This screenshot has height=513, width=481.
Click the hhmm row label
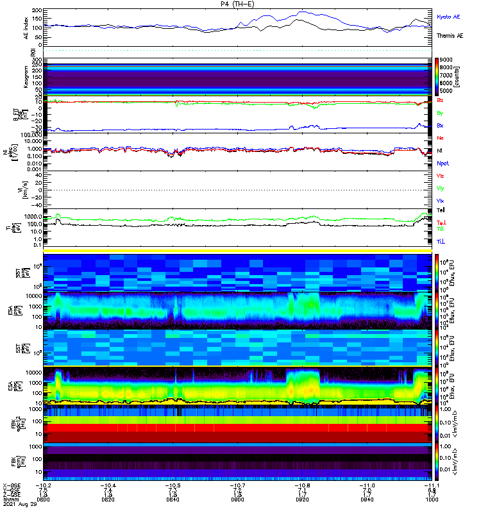(10, 500)
